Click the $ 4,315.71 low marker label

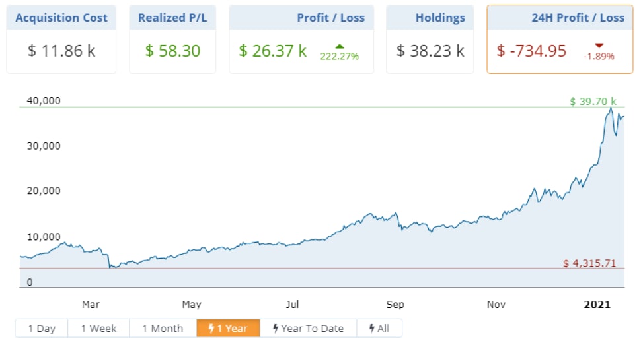tap(589, 263)
